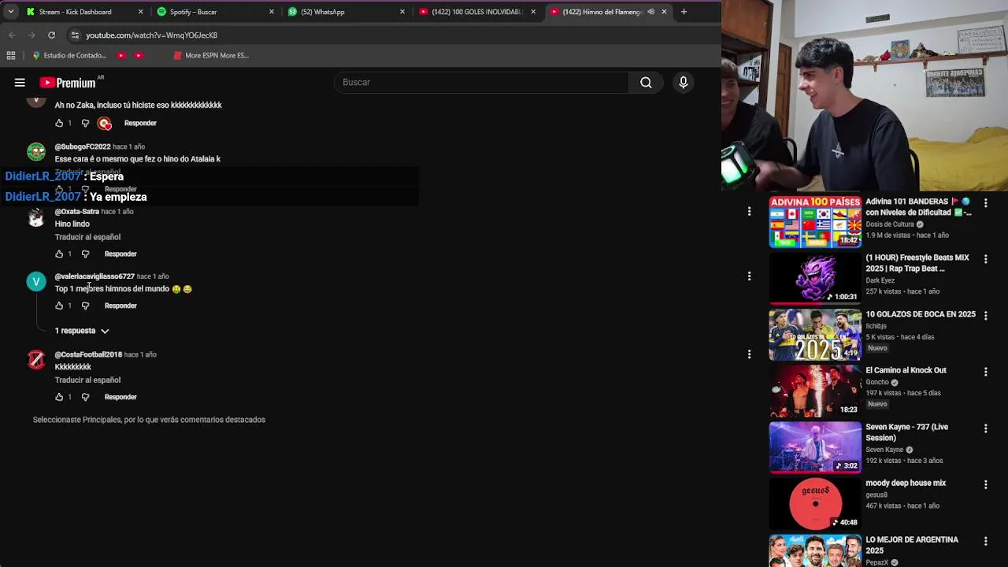Open options for LO MEJOR DE ARGENTINA
The height and width of the screenshot is (567, 1008).
point(985,541)
